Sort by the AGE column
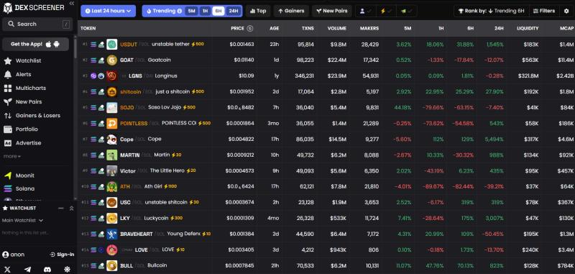Viewport: 575px width, 274px height. tap(274, 28)
